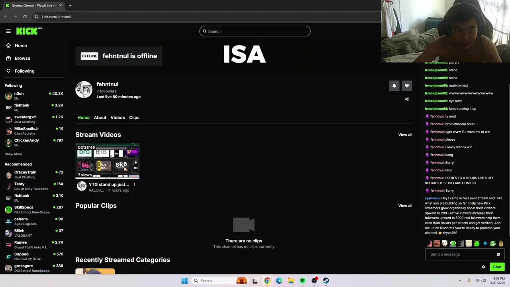Viewport: 510px width, 287px height.
Task: Open the Billeh recommended channel
Action: 34,233
